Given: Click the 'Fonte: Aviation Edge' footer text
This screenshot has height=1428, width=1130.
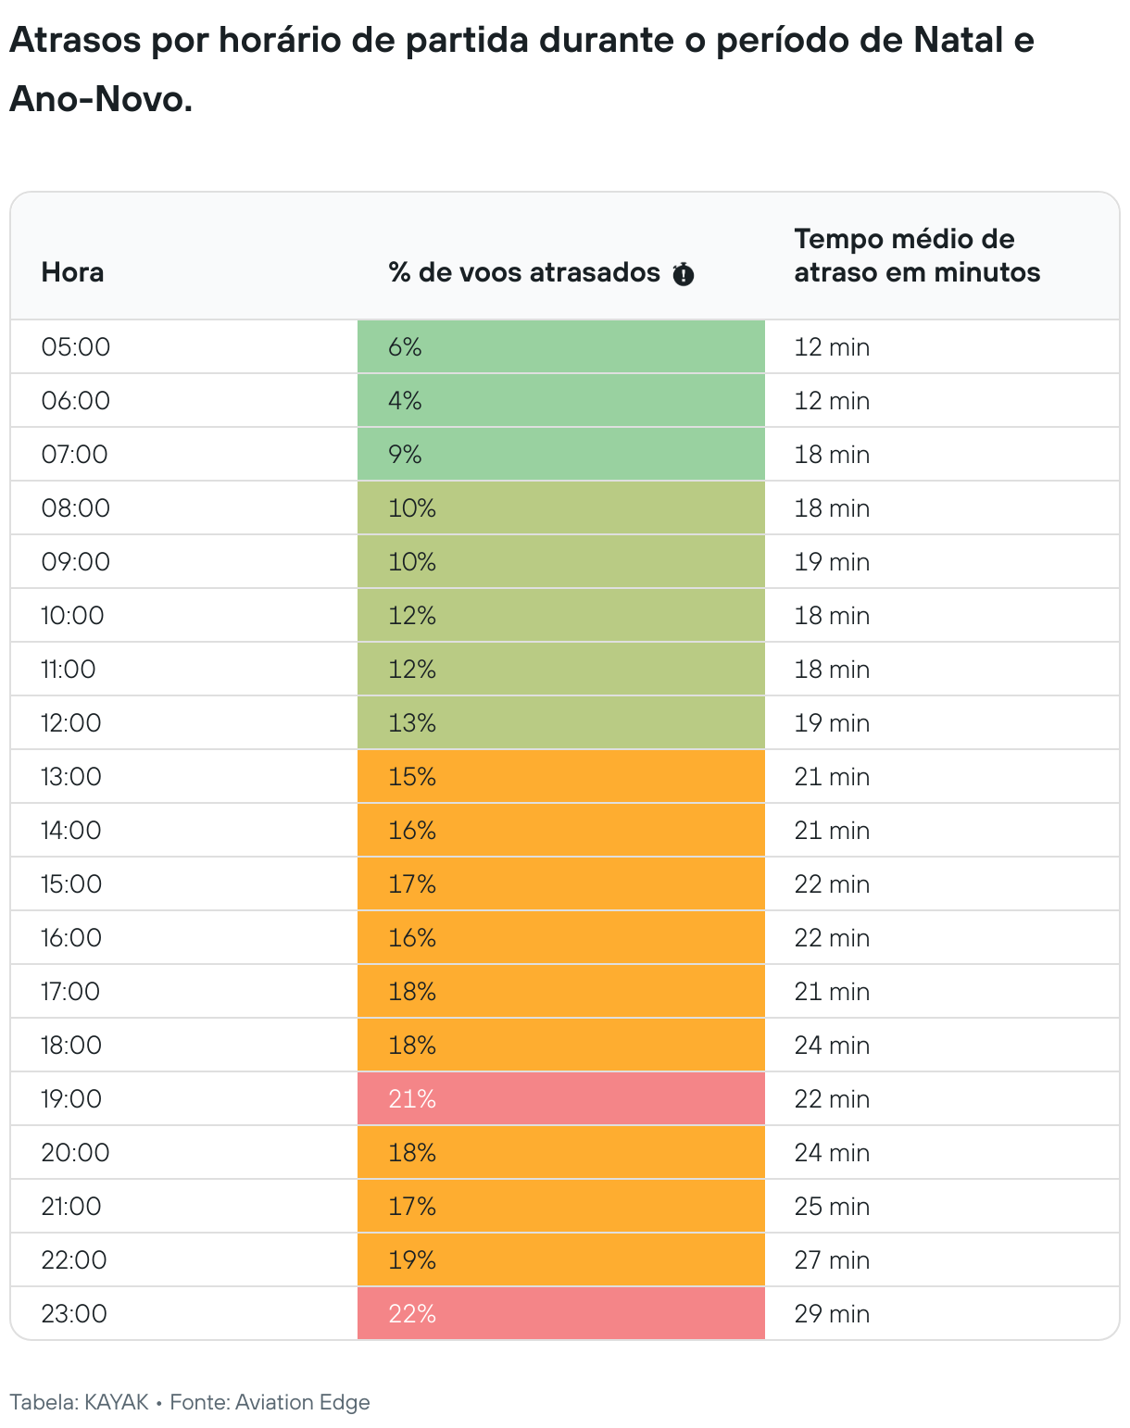Looking at the screenshot, I should point(270,1402).
